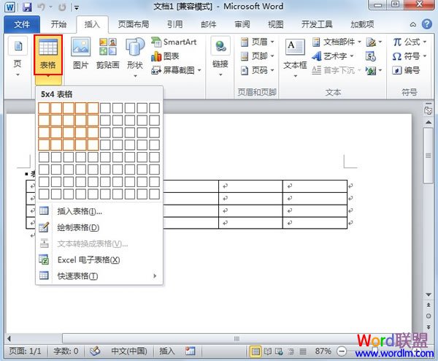The width and height of the screenshot is (438, 361).
Task: Redo with the repeat arrow icon
Action: pyautogui.click(x=62, y=7)
